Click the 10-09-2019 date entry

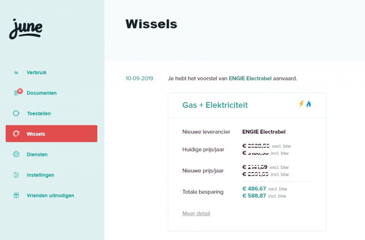point(139,78)
